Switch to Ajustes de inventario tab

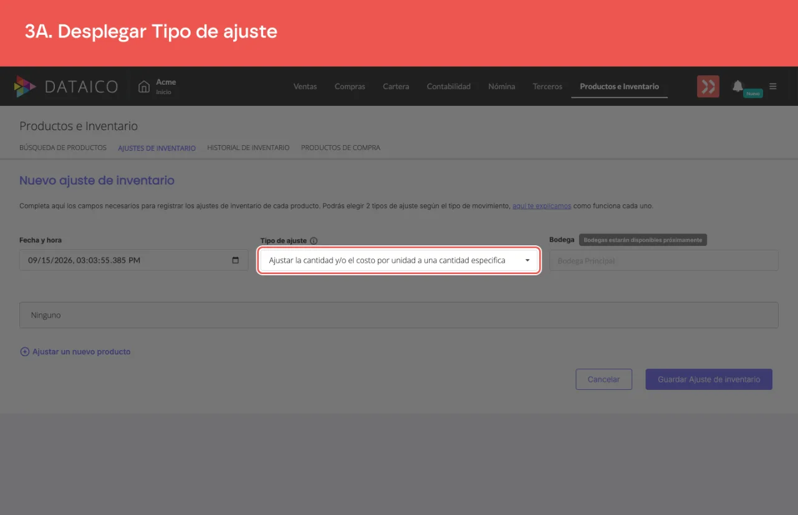pos(156,148)
